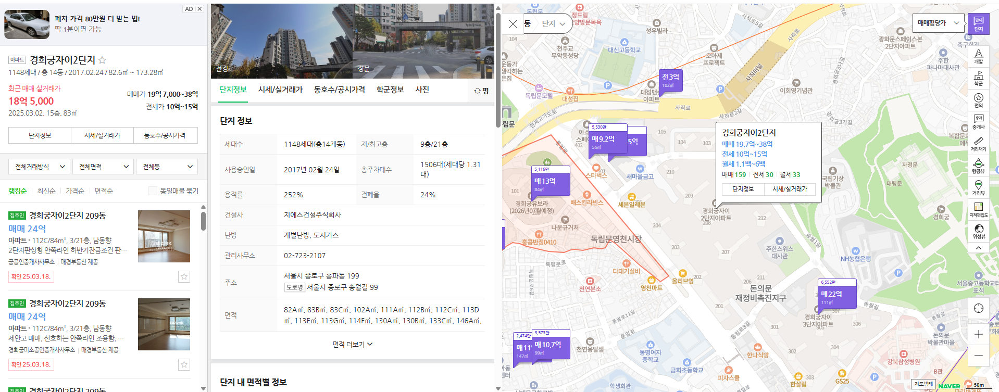
Task: Click 시세/실거래가 in map popup
Action: (x=790, y=189)
